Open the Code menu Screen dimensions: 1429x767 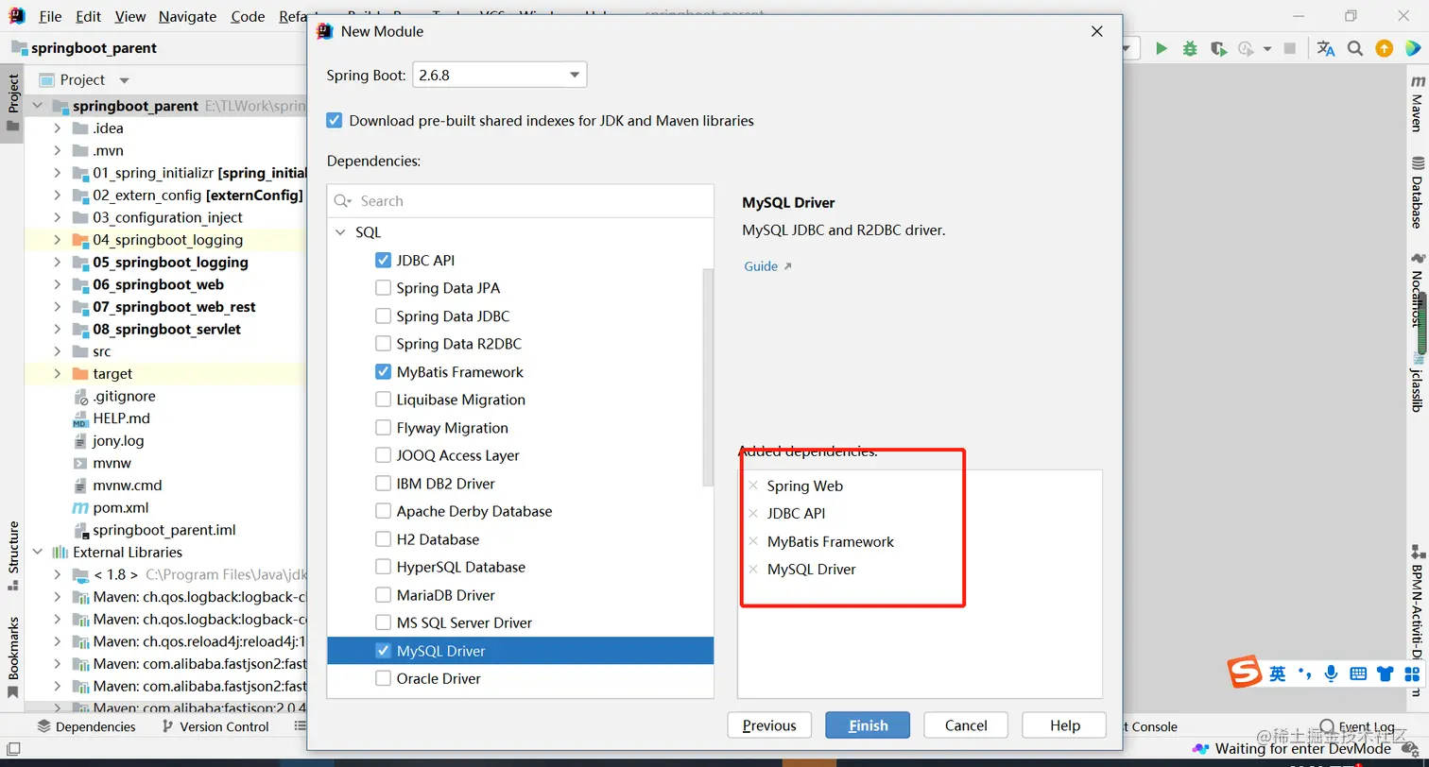pos(248,16)
